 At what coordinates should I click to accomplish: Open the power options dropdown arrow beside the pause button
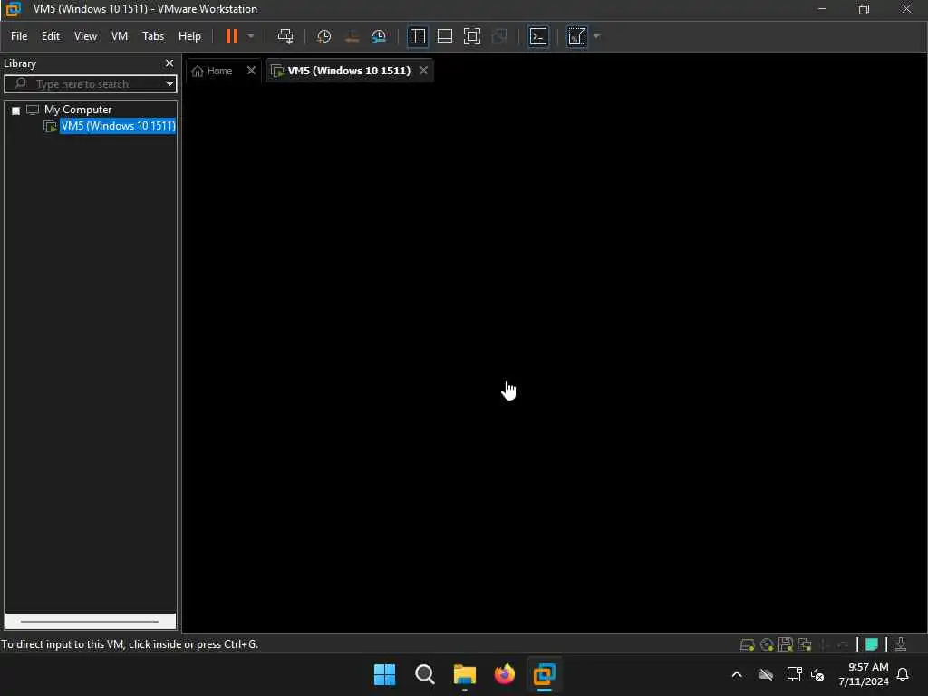coord(251,36)
